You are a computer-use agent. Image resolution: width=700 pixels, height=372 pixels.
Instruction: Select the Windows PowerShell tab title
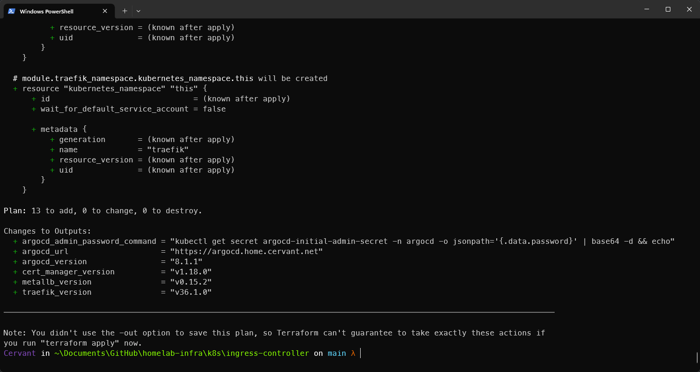[46, 11]
